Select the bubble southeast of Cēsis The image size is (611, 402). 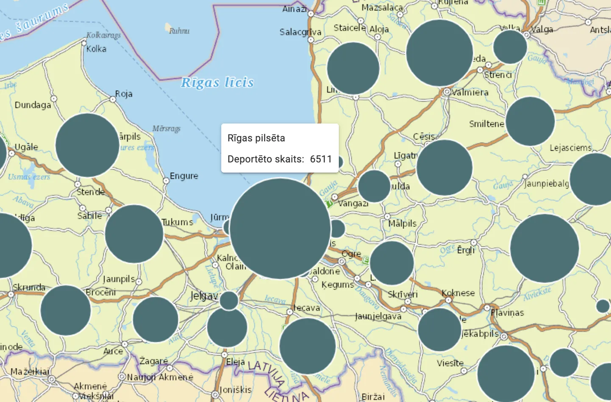[x=444, y=168]
